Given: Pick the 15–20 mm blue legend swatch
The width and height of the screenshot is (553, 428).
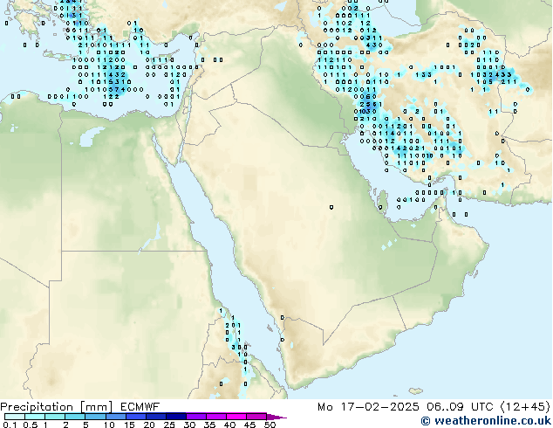Looking at the screenshot, I should [136, 417].
